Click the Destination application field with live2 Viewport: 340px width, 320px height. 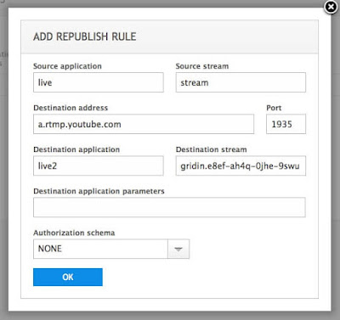(99, 166)
